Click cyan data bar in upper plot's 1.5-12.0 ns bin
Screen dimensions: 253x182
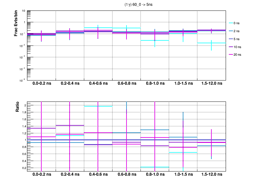[x=207, y=43]
